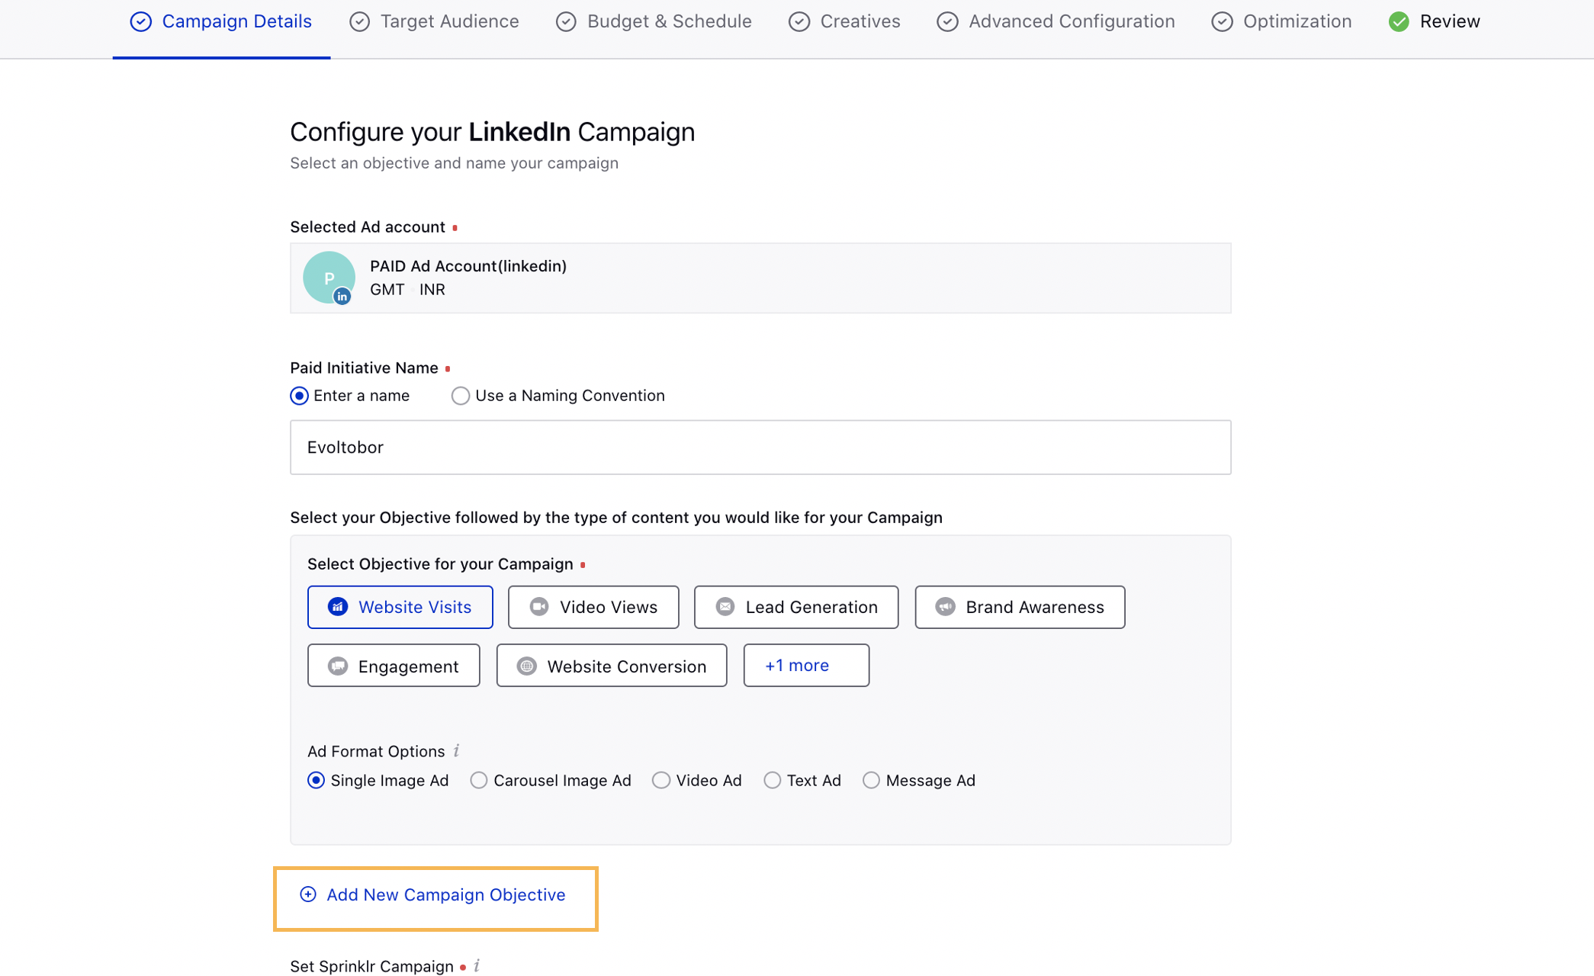
Task: Go to the Review tab
Action: [1434, 21]
